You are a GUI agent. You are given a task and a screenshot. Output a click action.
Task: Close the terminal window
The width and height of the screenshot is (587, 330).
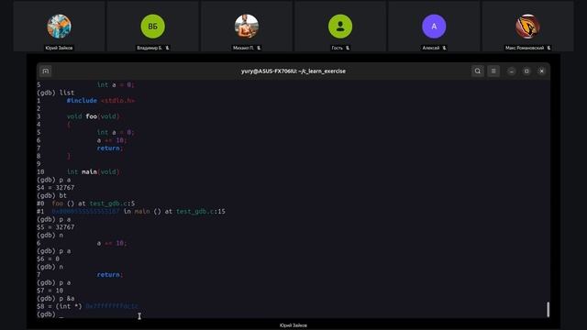click(x=542, y=71)
